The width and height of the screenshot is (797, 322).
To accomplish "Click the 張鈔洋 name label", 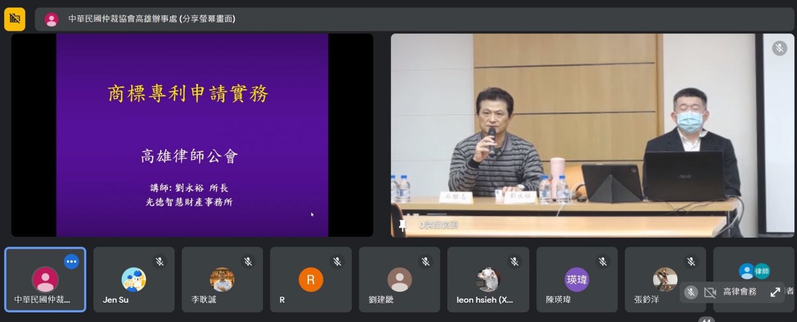I will (x=647, y=300).
